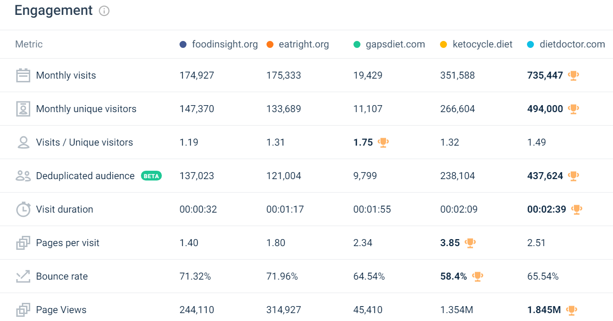The width and height of the screenshot is (613, 321).
Task: Select the eatright.org column header
Action: (304, 45)
